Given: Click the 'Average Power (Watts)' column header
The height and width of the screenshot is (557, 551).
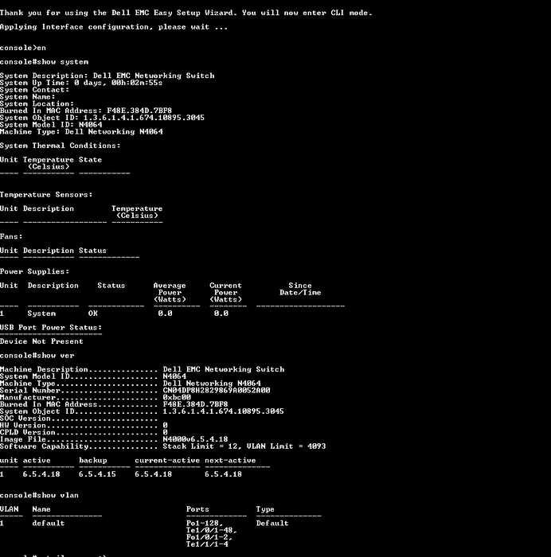Looking at the screenshot, I should (x=170, y=293).
